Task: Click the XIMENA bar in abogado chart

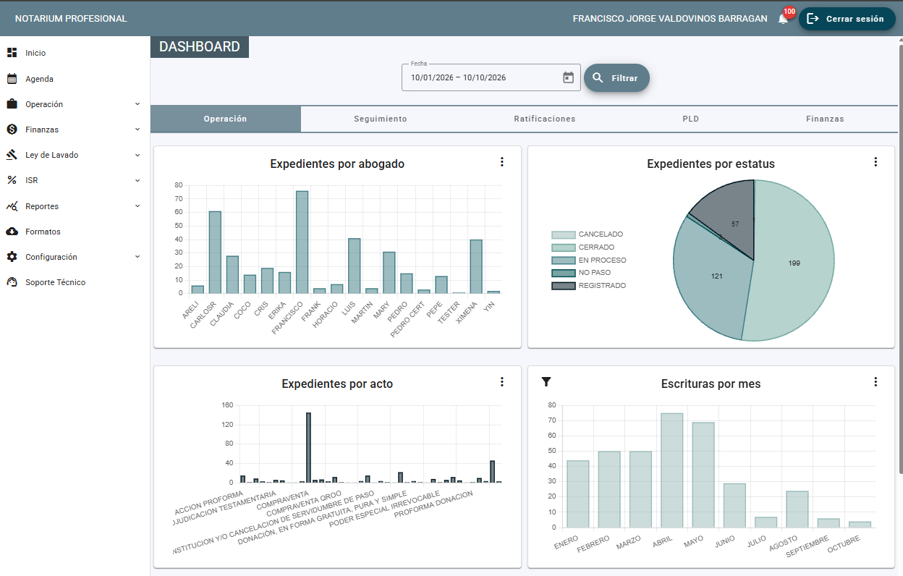Action: [476, 267]
